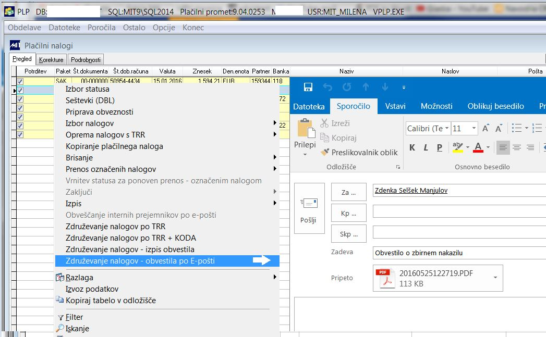Cut the selection with Izreži
This screenshot has height=337, width=546.
335,123
